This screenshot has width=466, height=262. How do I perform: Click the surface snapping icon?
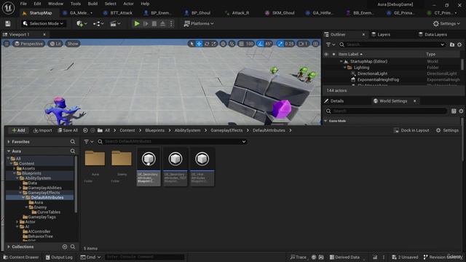(232, 44)
